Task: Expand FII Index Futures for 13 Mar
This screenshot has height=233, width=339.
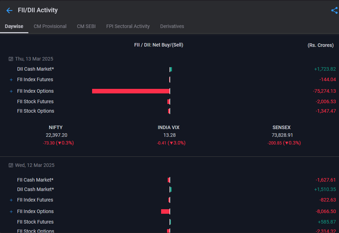Action: tap(11, 80)
